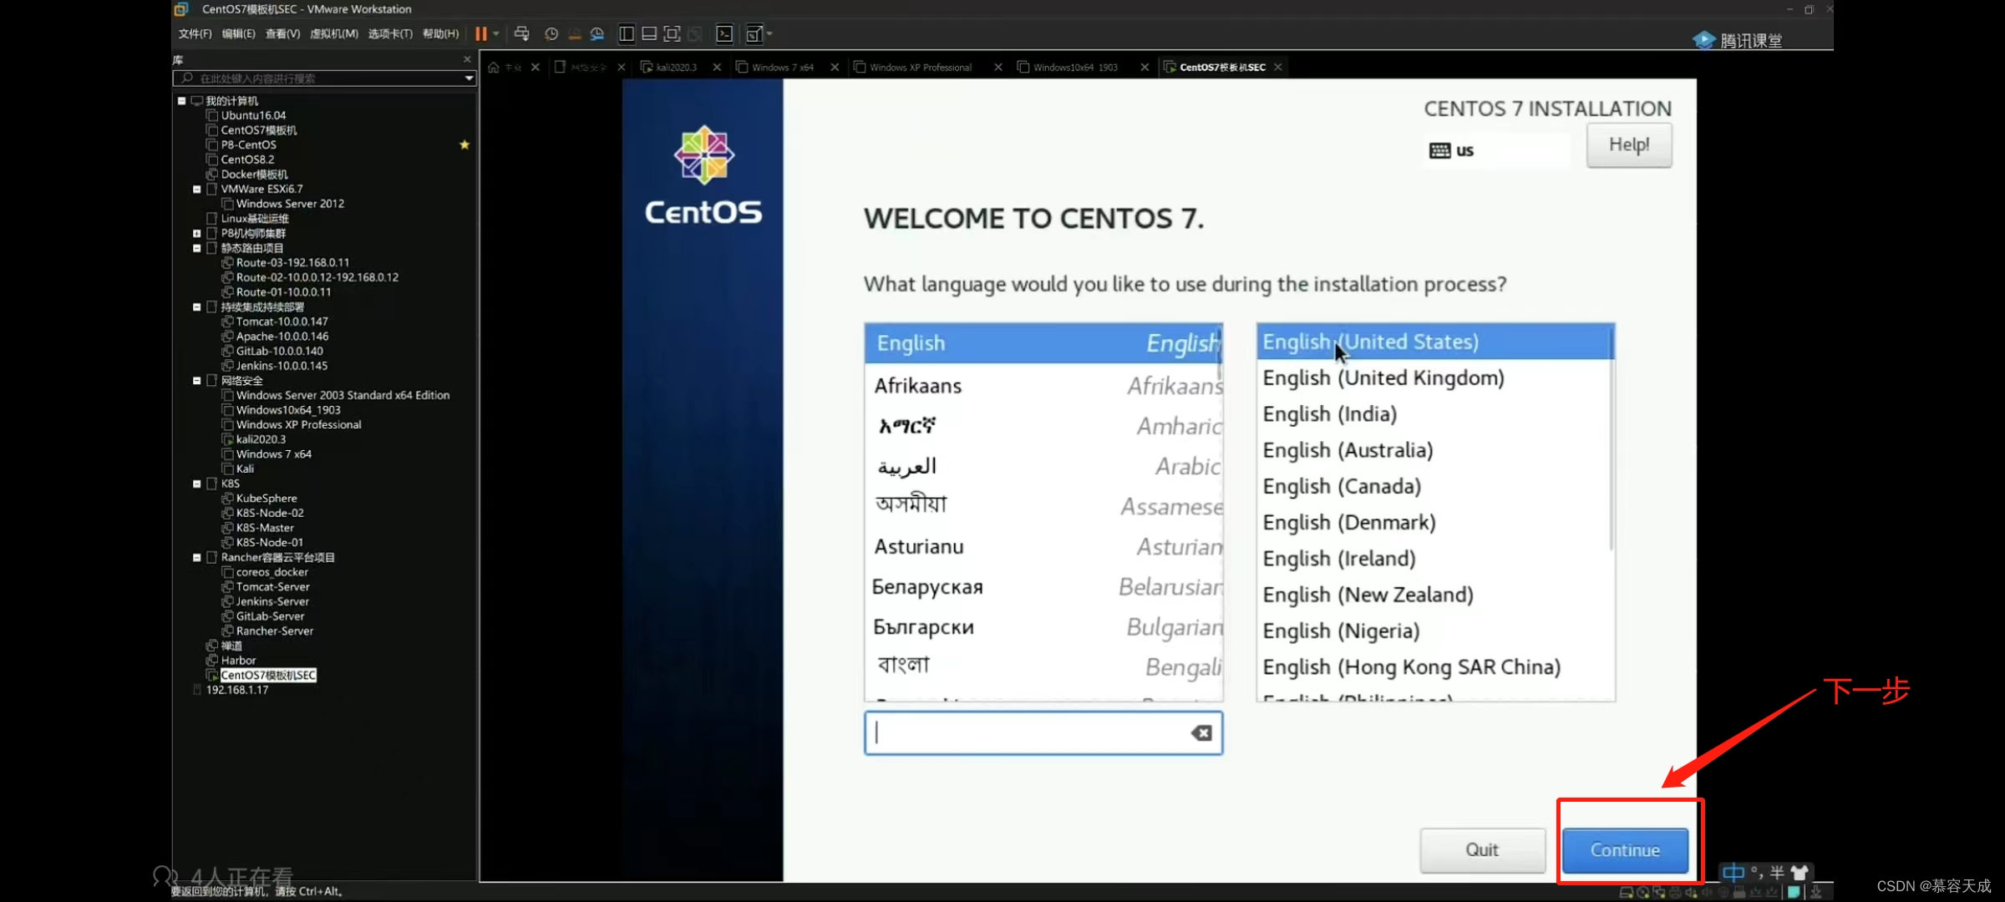Click the Quit button

click(1482, 849)
